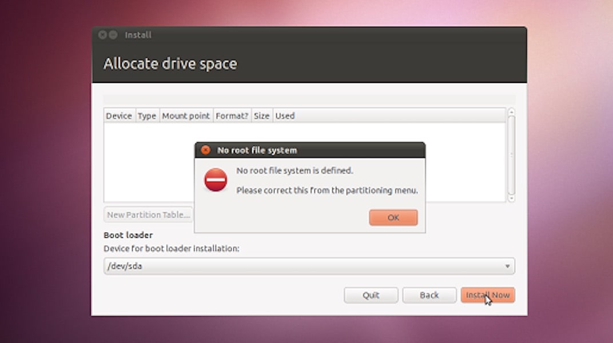
Task: Click the Type column header
Action: 147,115
